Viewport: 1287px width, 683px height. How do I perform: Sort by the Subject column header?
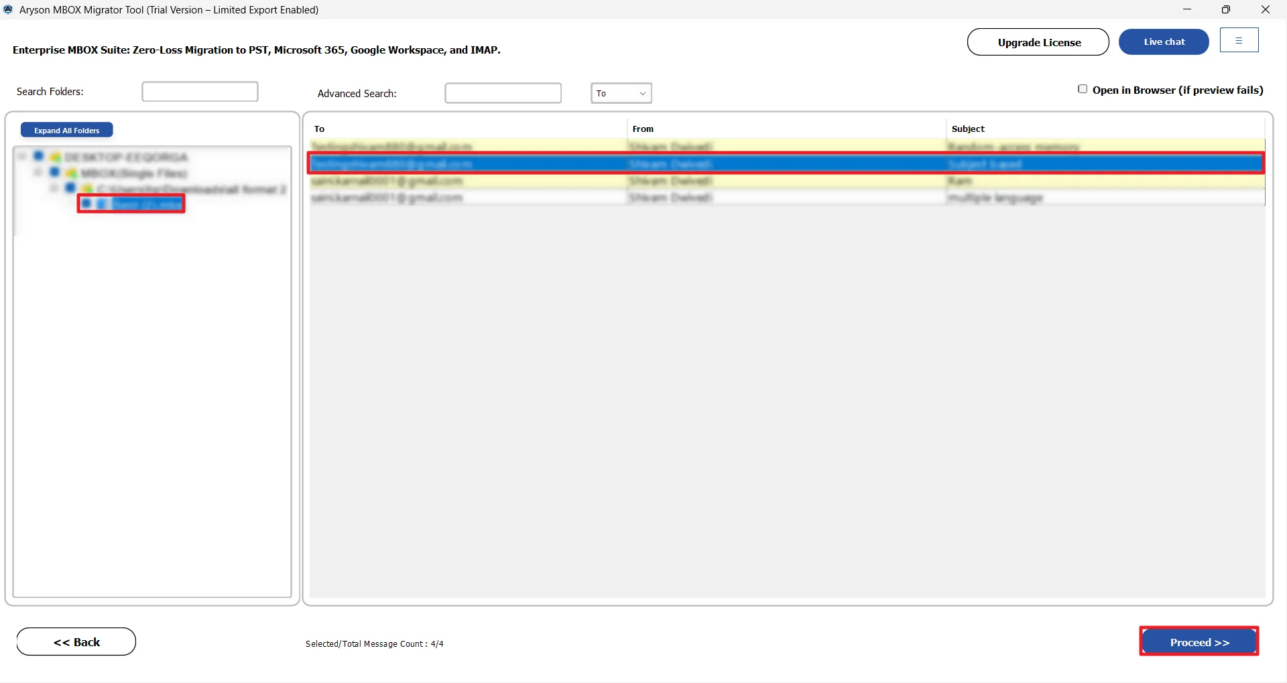1105,129
